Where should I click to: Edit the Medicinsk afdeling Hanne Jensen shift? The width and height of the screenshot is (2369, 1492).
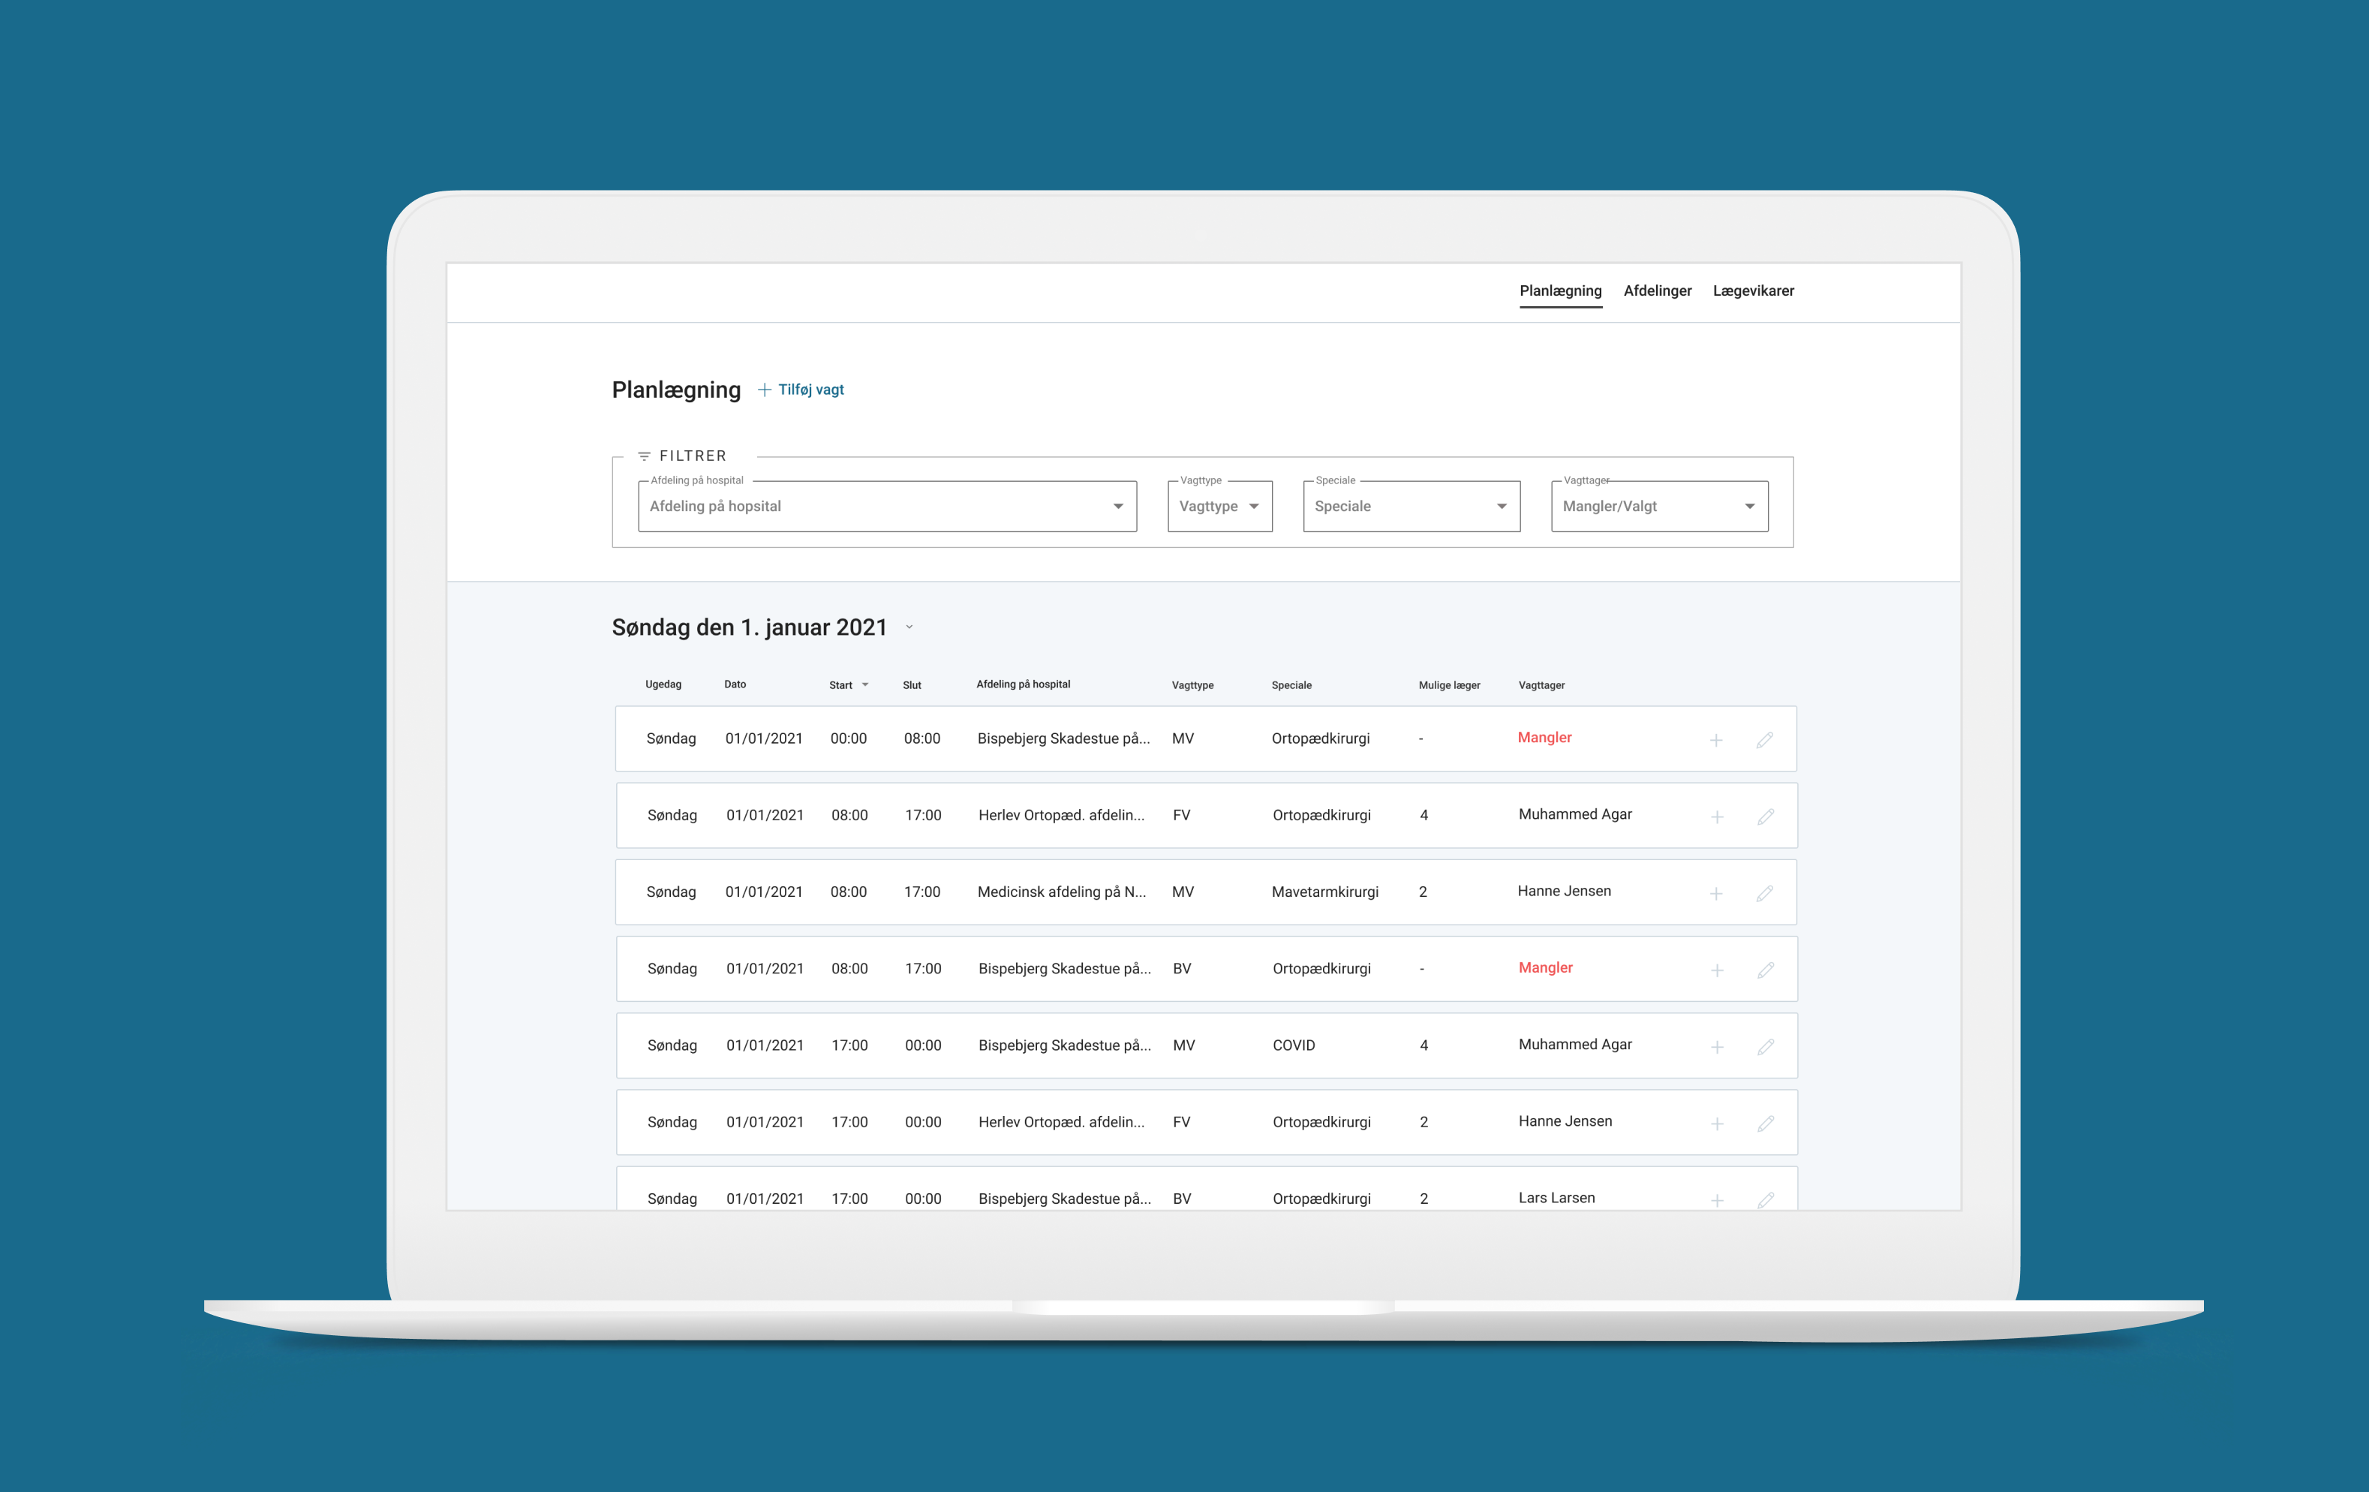coord(1765,894)
